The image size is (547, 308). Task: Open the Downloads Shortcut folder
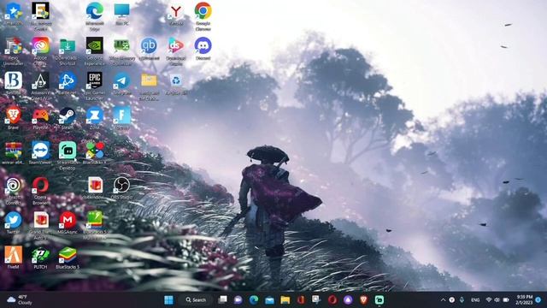point(68,46)
